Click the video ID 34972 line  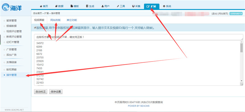click(40, 43)
